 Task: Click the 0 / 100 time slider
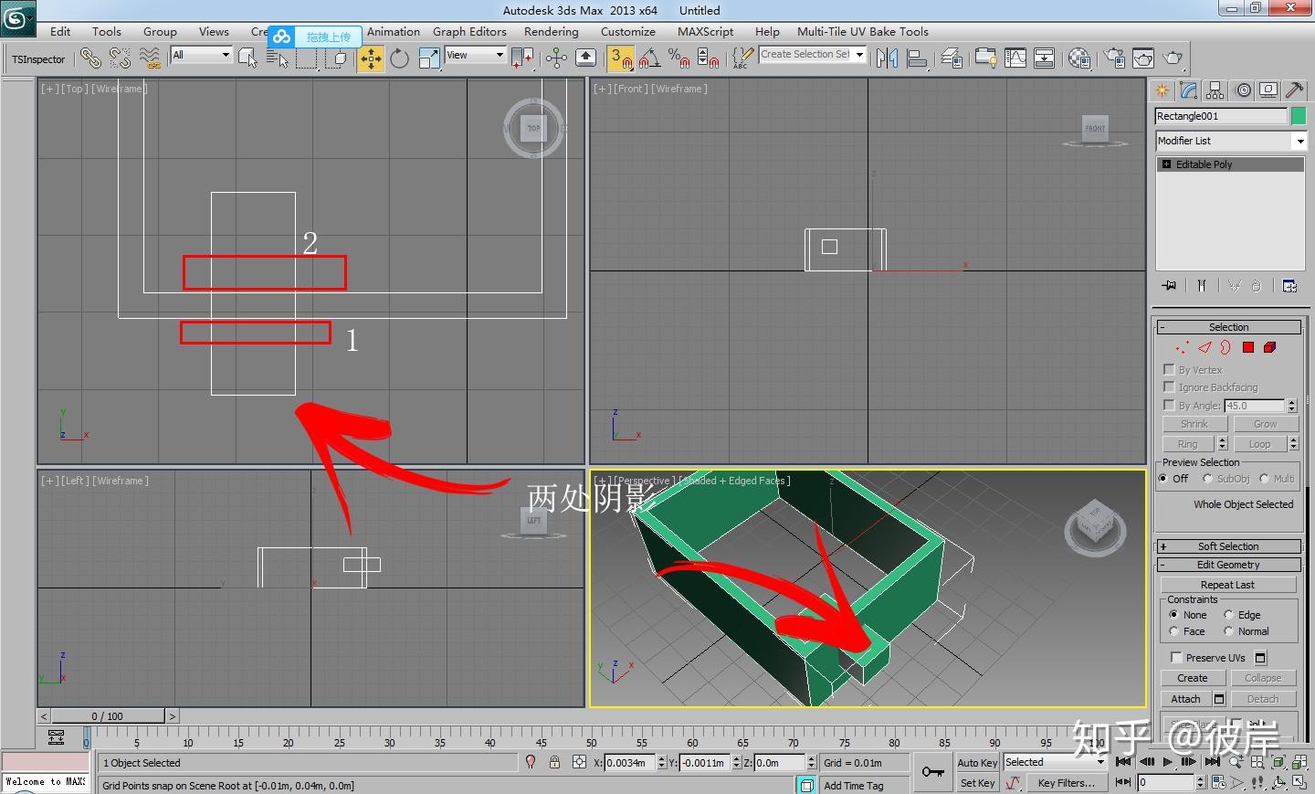[x=107, y=716]
